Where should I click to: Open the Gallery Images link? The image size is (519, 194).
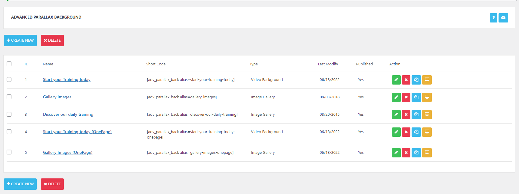[x=57, y=97]
